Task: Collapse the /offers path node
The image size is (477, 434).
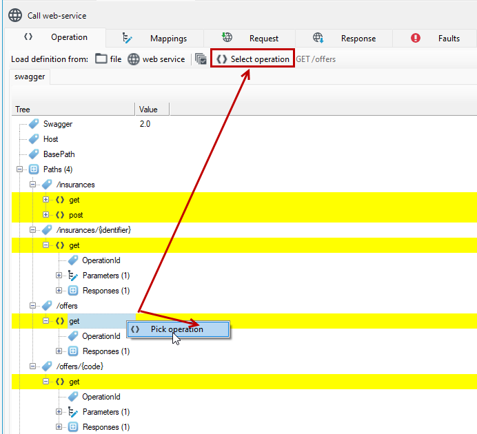Action: (x=32, y=306)
